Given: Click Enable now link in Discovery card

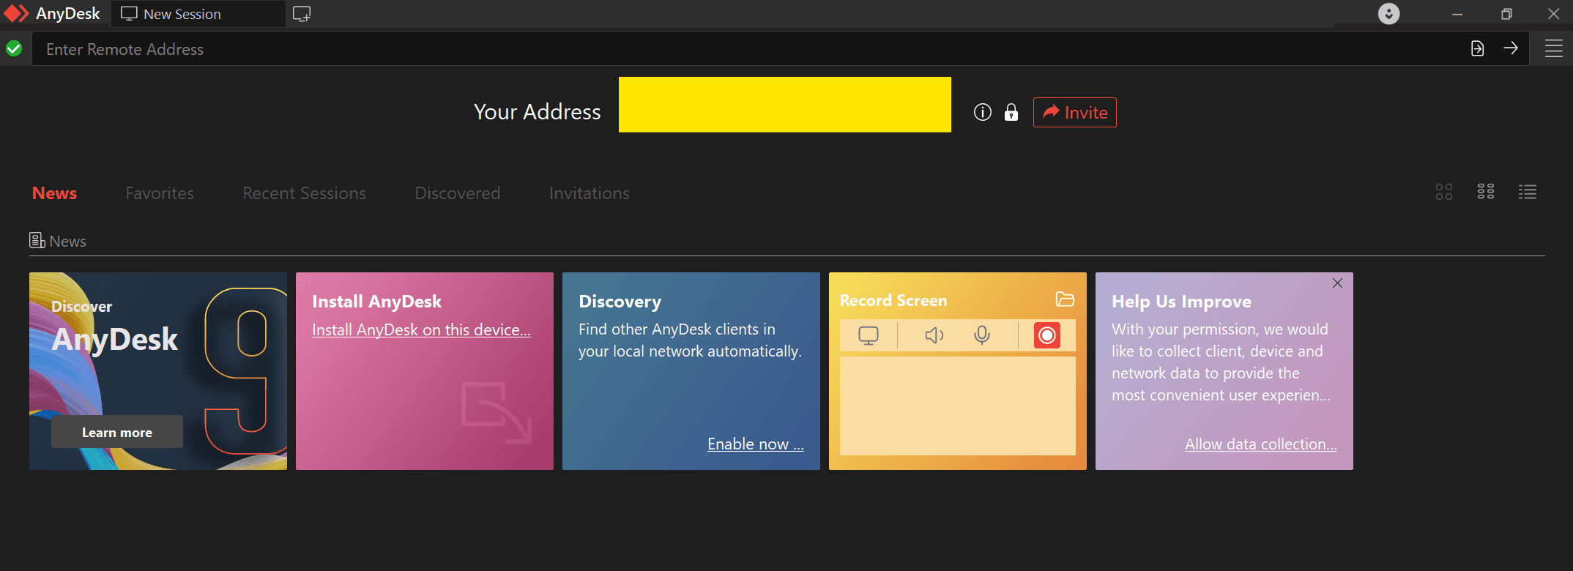Looking at the screenshot, I should (x=756, y=444).
